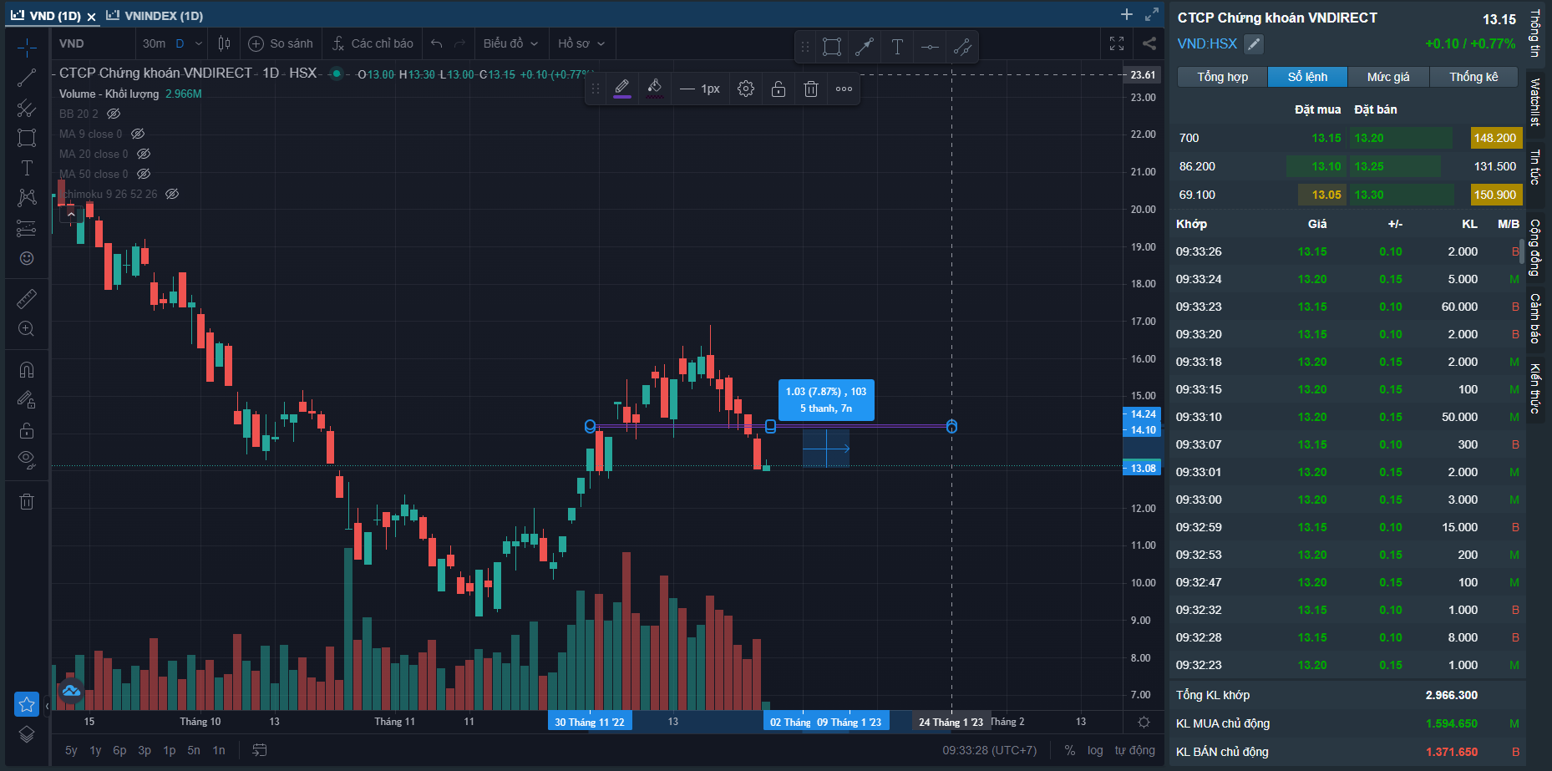Enter fullscreen chart mode
Viewport: 1552px width, 771px height.
coord(1117,43)
